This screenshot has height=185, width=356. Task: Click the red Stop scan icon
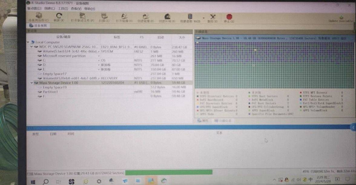[x=229, y=18]
